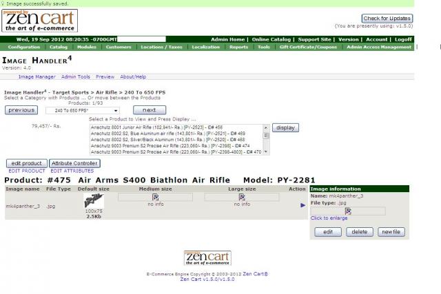Click the edit product button
Viewport: 441px width, 294px height.
(x=26, y=163)
